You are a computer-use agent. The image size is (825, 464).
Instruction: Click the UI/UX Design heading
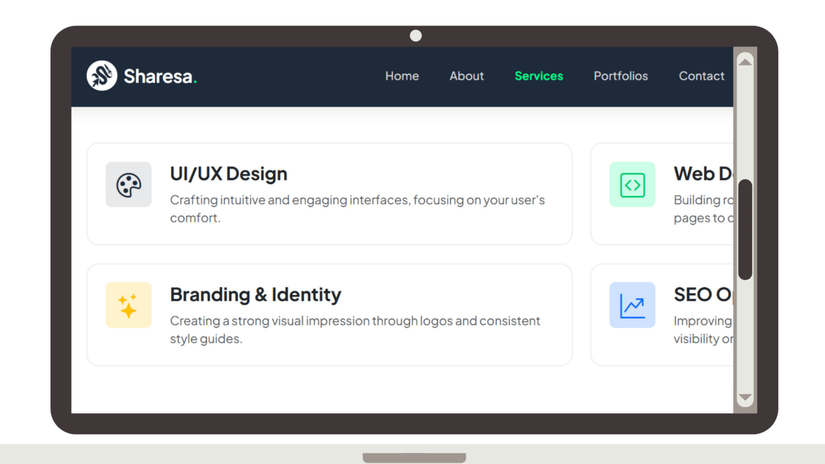point(229,174)
